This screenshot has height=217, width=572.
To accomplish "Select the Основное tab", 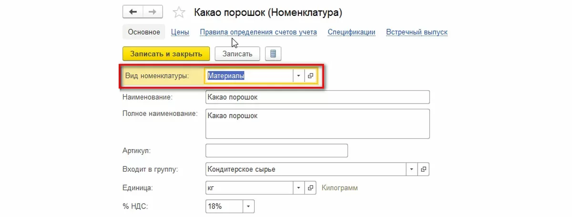I will point(144,32).
